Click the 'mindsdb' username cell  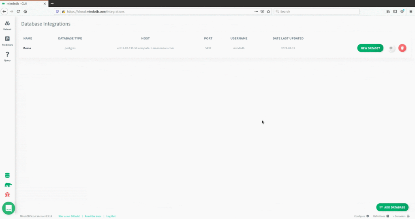click(x=239, y=48)
